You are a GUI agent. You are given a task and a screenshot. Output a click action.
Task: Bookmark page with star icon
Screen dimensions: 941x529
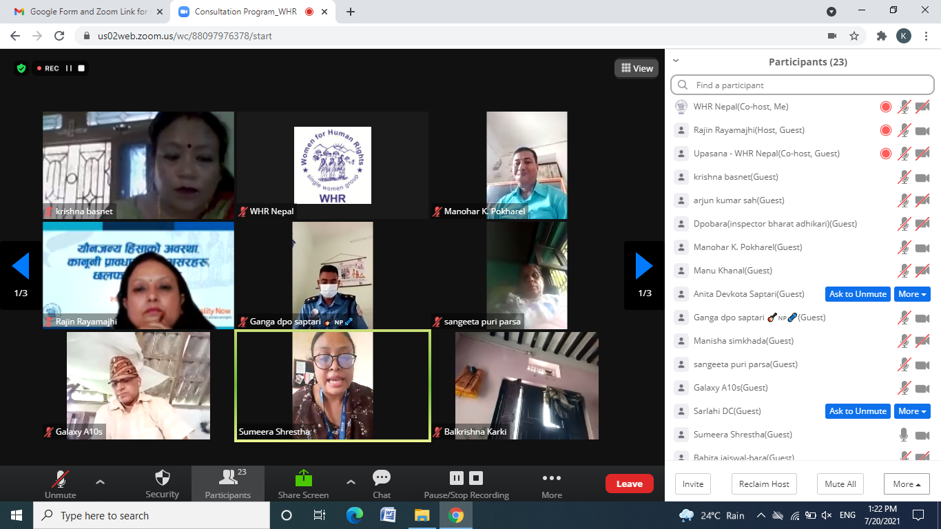[x=854, y=36]
